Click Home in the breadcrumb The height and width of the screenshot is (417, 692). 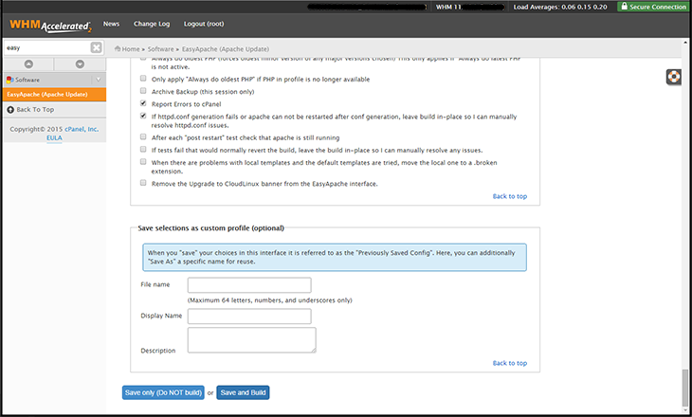131,49
